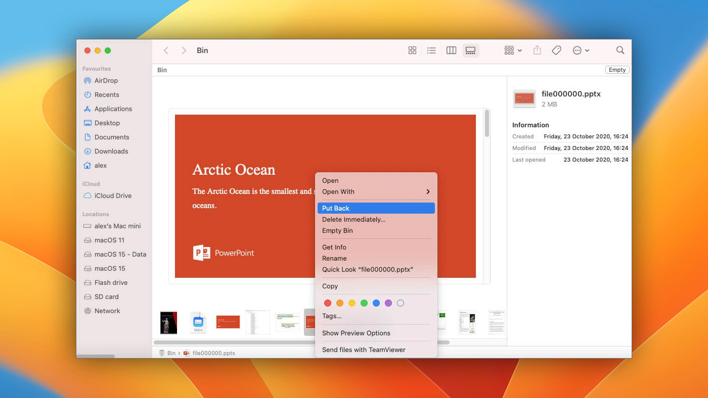Image resolution: width=708 pixels, height=398 pixels.
Task: Apply the red colour tag
Action: coord(328,303)
